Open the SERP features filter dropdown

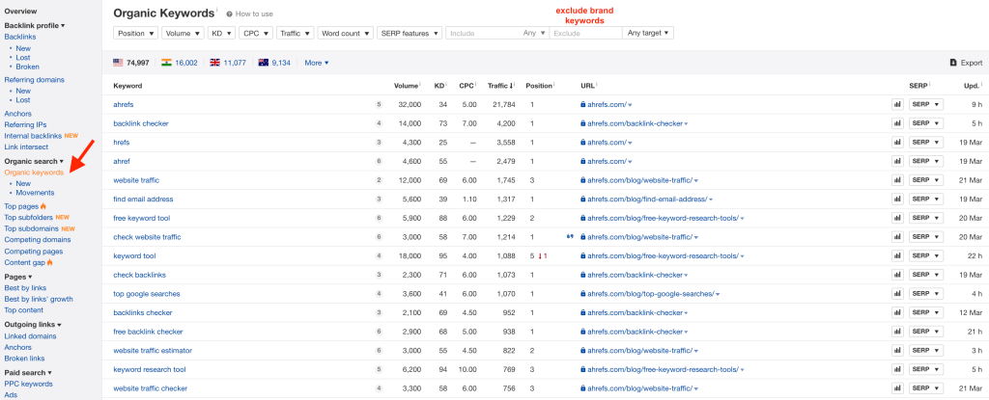410,33
